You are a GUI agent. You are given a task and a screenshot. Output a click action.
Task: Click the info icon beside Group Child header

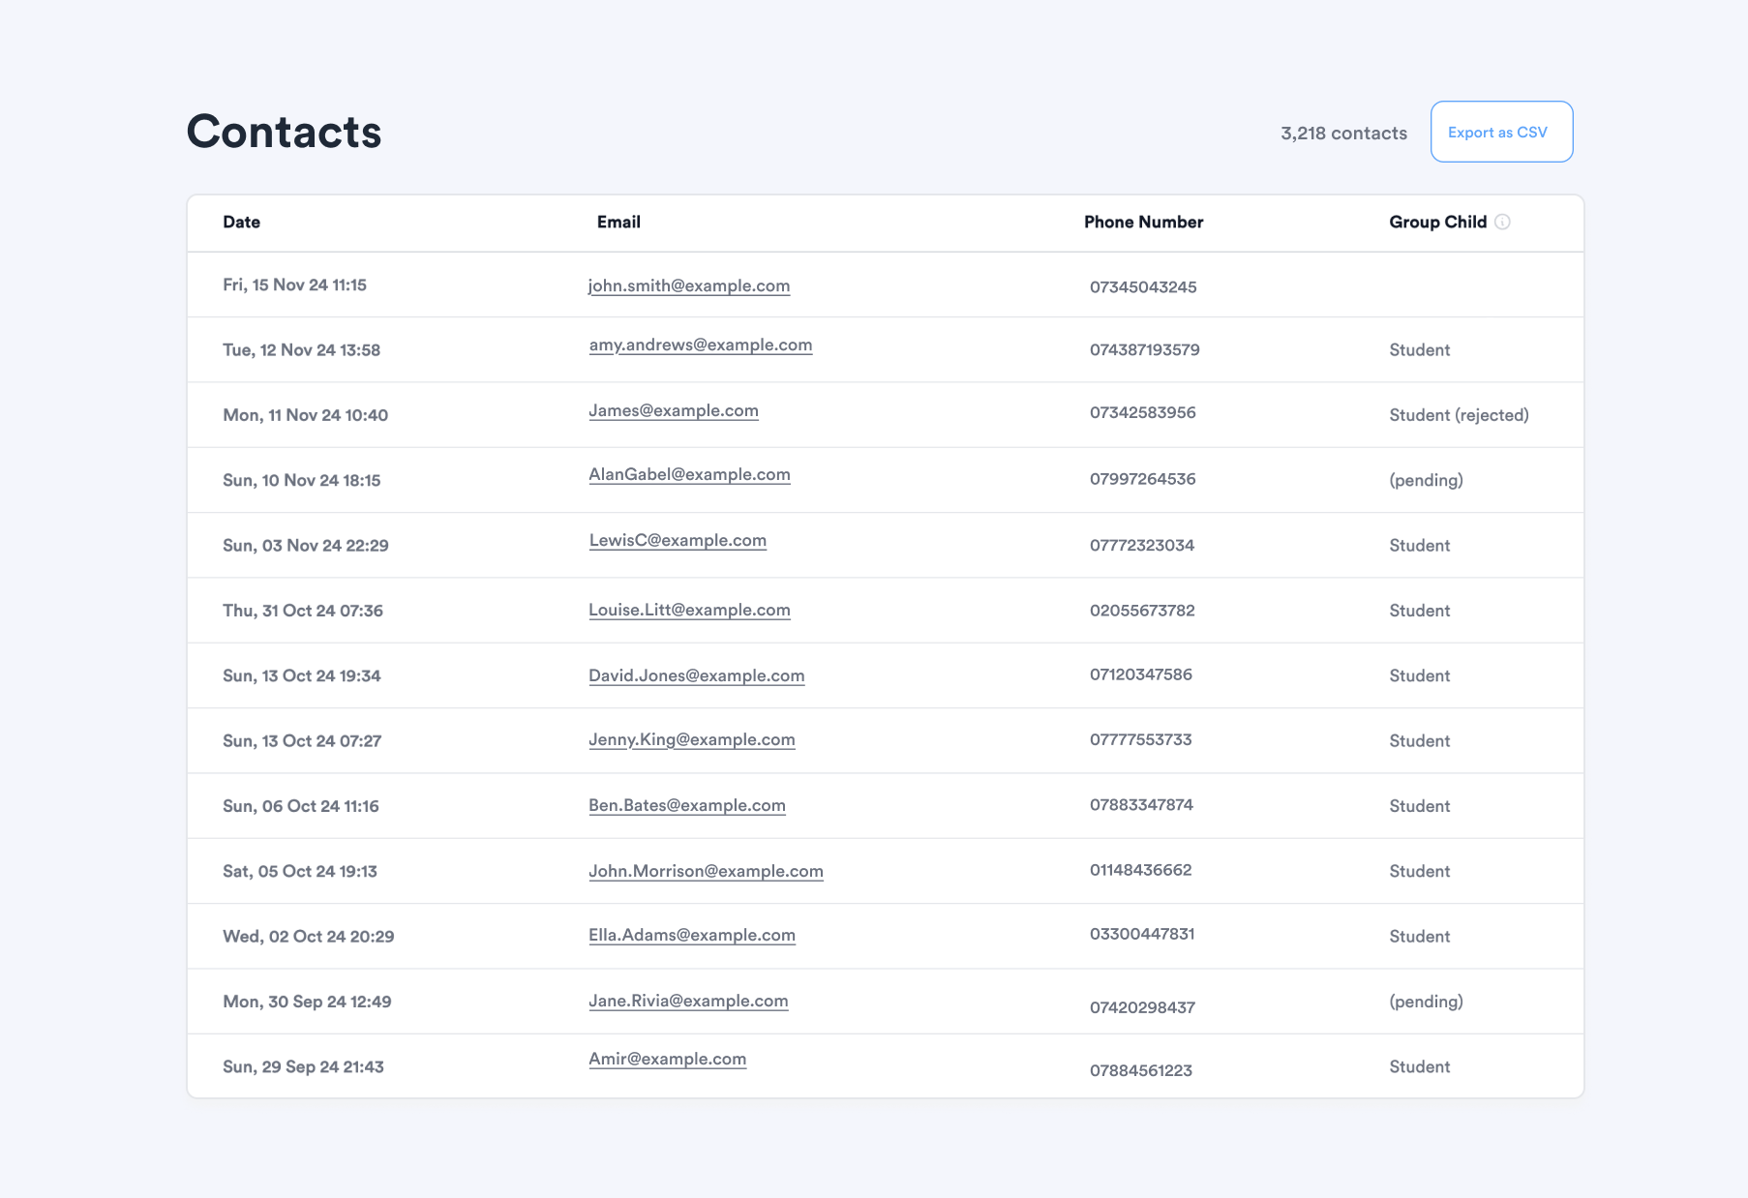(1502, 222)
